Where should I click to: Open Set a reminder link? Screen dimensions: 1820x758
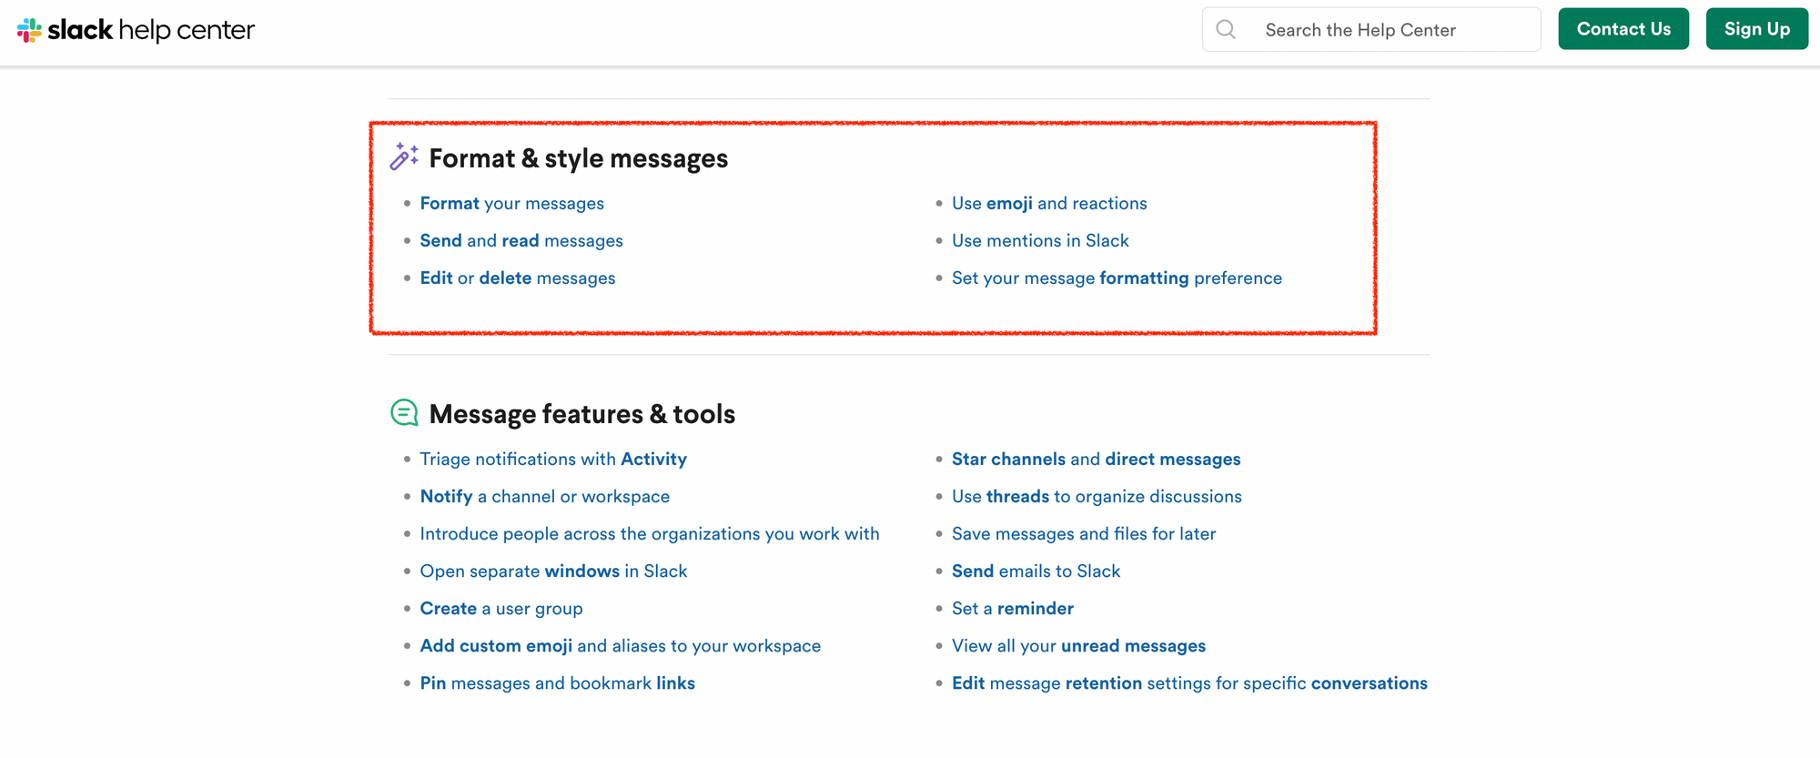(1013, 608)
